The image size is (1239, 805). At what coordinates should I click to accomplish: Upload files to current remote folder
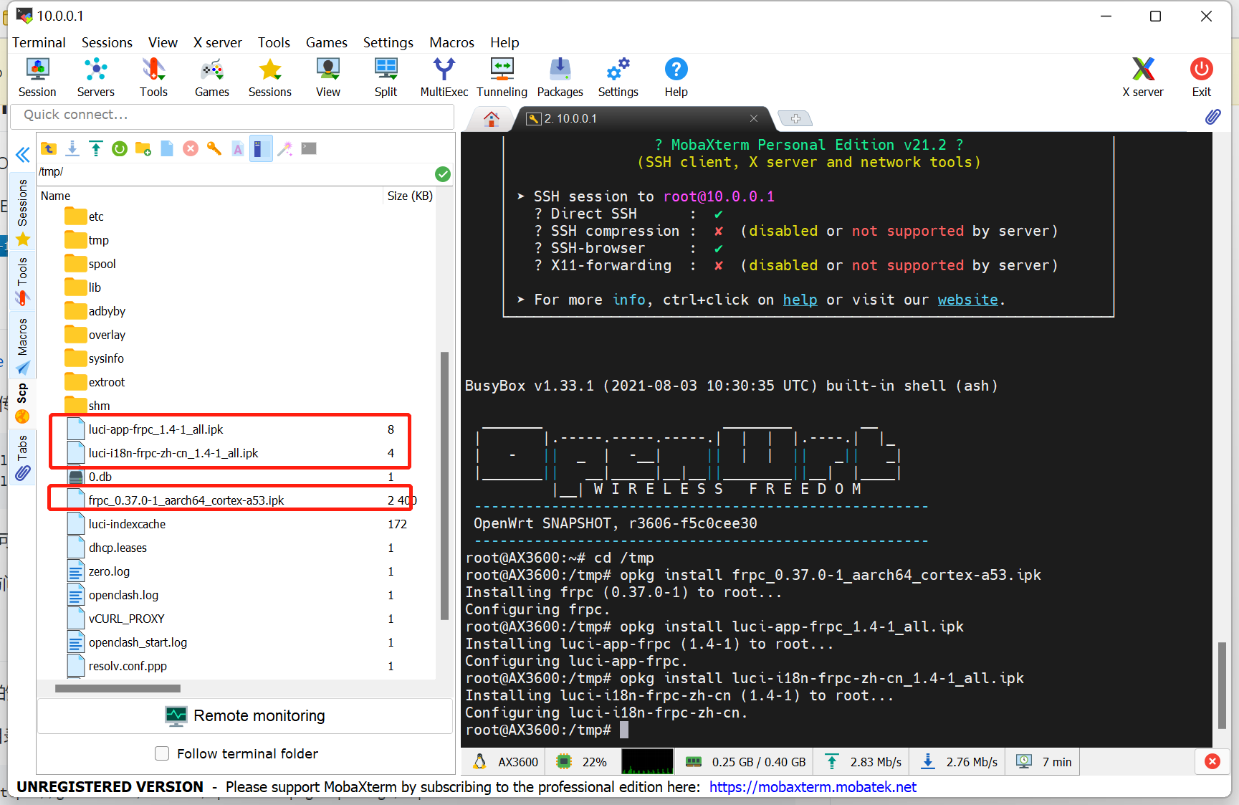[x=96, y=148]
